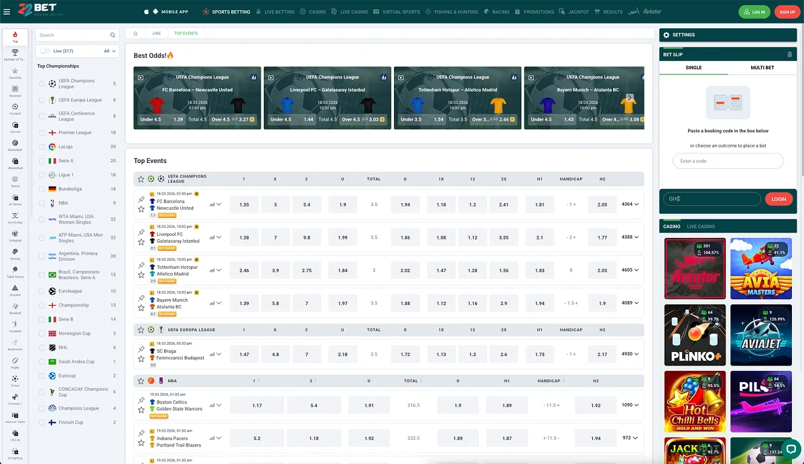Open the All filter dropdown

coord(110,51)
